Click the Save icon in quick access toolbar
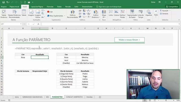Screen dimensions: 181x102 pos(4,2)
